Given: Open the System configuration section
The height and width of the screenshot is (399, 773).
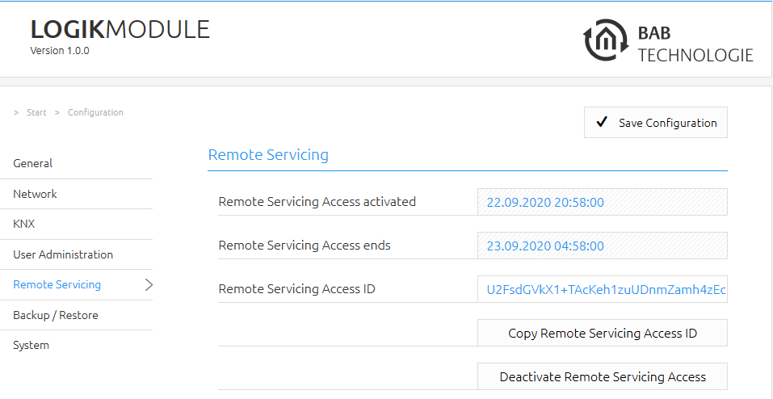Looking at the screenshot, I should click(31, 345).
